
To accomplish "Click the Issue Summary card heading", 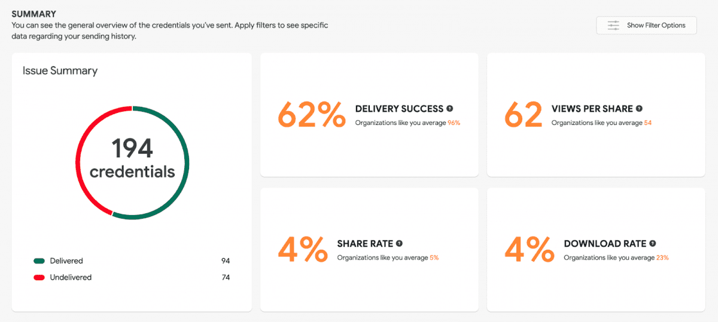I will 60,70.
